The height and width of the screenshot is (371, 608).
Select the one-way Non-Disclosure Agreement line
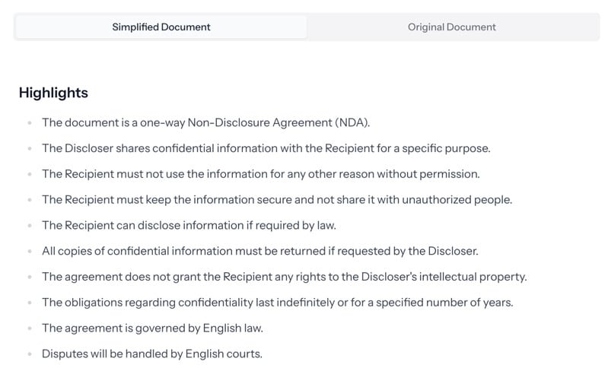click(205, 122)
